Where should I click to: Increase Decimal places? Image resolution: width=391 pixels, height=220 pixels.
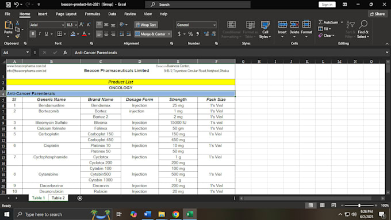tap(206, 34)
